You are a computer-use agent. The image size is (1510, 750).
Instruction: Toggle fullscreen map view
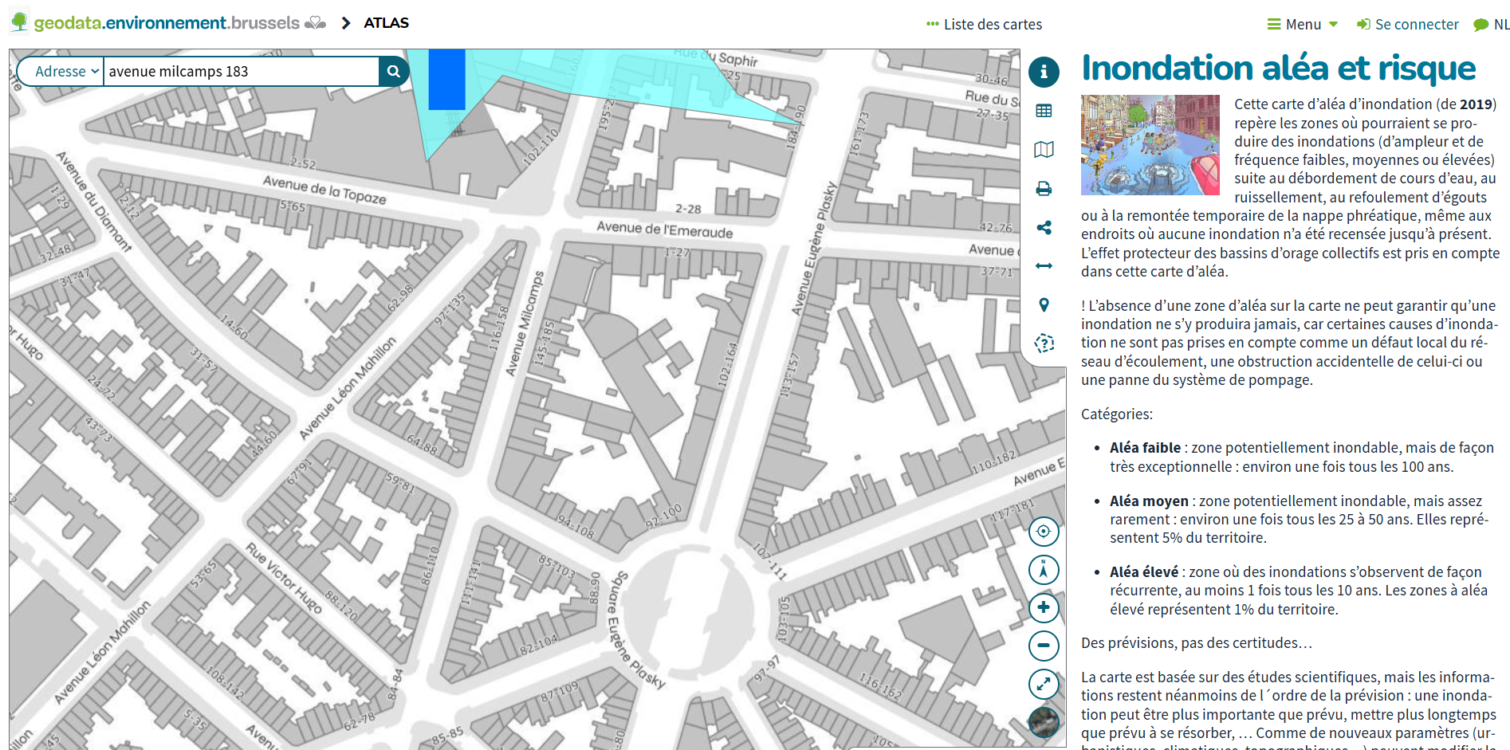[x=1044, y=684]
